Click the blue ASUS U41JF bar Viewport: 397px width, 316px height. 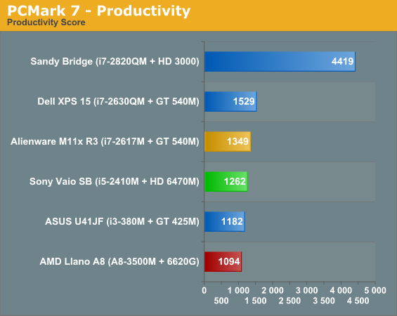[x=225, y=221]
